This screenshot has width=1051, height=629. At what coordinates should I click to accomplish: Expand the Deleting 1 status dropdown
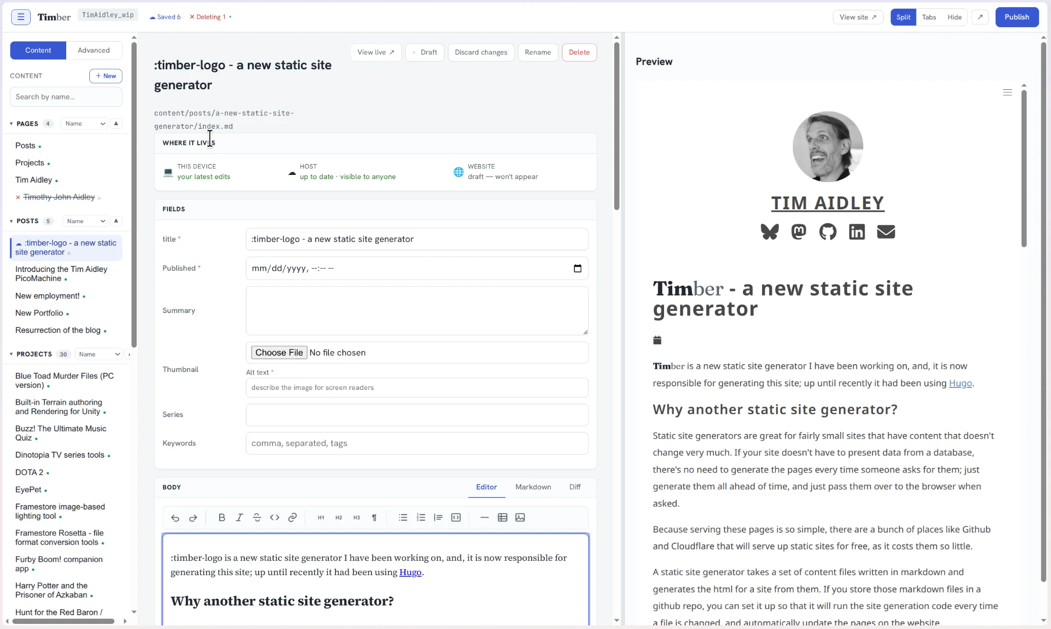pos(211,17)
